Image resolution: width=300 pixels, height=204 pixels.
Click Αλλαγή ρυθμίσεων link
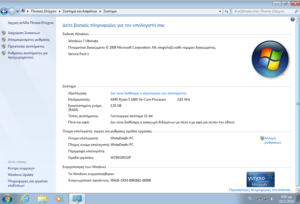(x=273, y=140)
